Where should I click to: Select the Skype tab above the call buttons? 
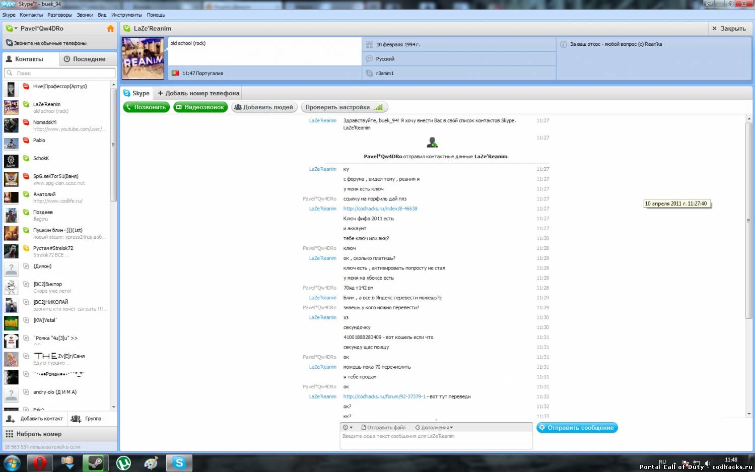tap(137, 93)
